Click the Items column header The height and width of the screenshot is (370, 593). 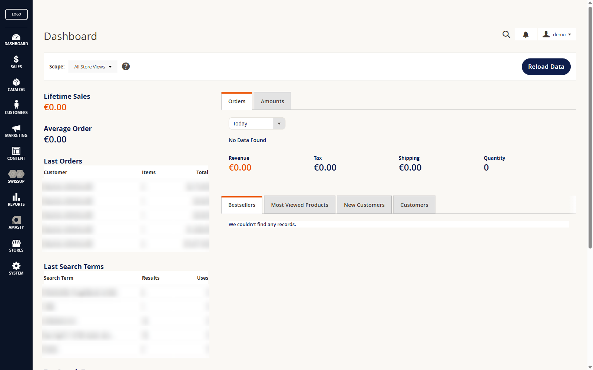tap(149, 172)
